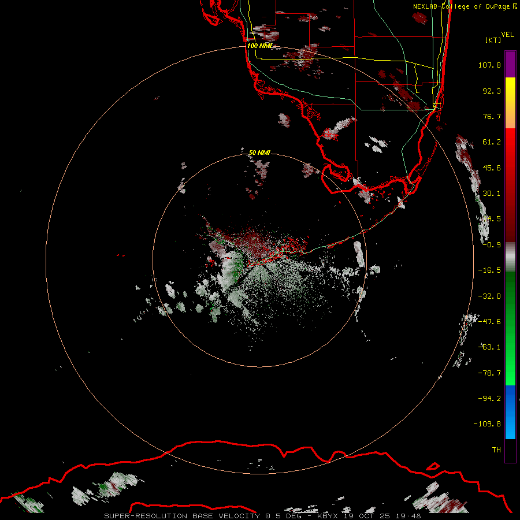
Task: Click the VEL legend title
Action: click(x=507, y=35)
